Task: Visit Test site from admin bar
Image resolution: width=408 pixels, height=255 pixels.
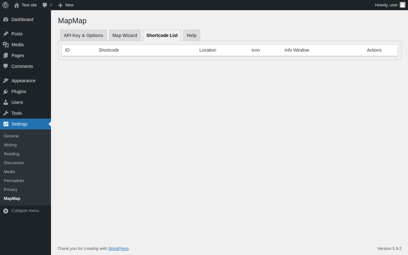Action: click(29, 5)
